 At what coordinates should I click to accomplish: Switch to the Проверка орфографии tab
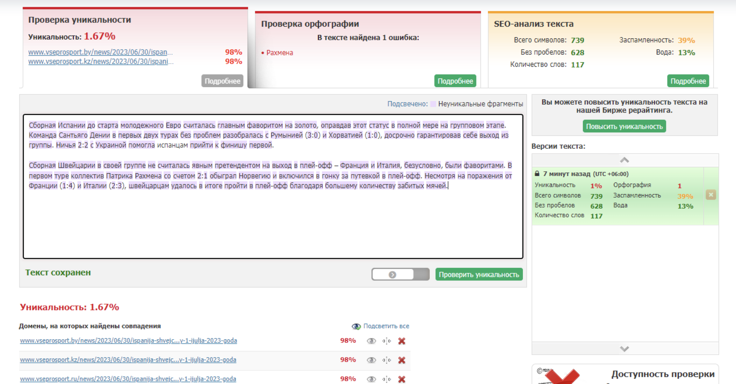pyautogui.click(x=310, y=24)
